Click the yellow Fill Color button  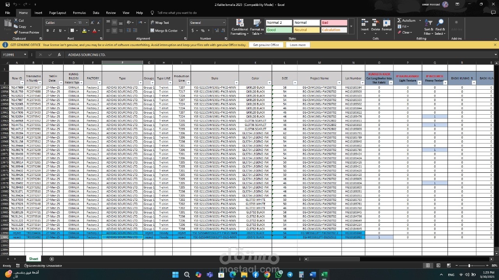point(84,30)
